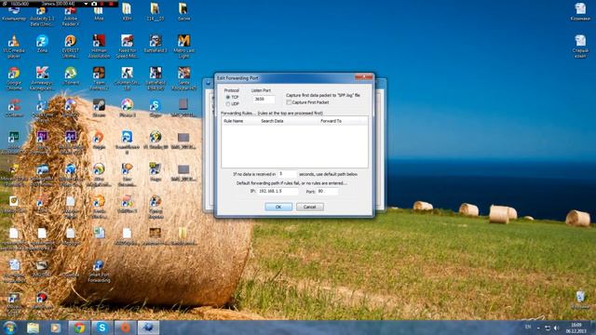Open the Origin desktop shortcut
This screenshot has width=596, height=335.
click(99, 140)
